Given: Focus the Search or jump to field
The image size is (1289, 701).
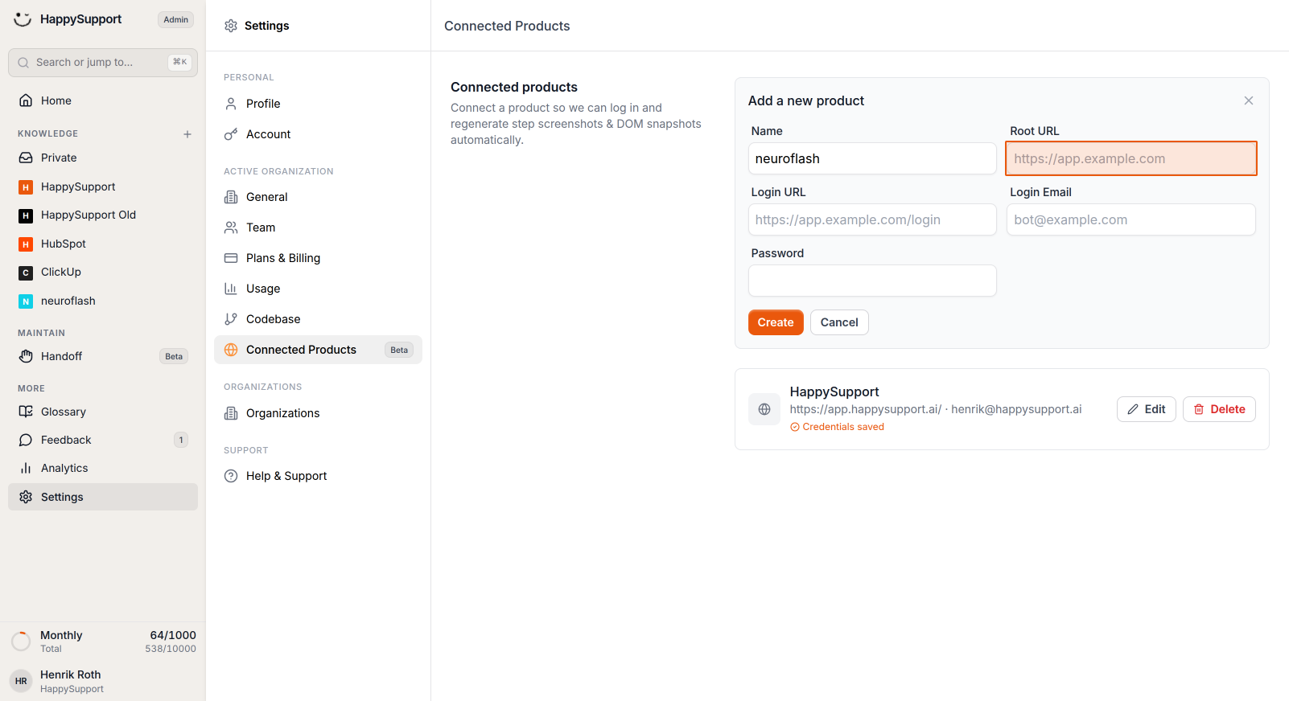Looking at the screenshot, I should coord(103,63).
